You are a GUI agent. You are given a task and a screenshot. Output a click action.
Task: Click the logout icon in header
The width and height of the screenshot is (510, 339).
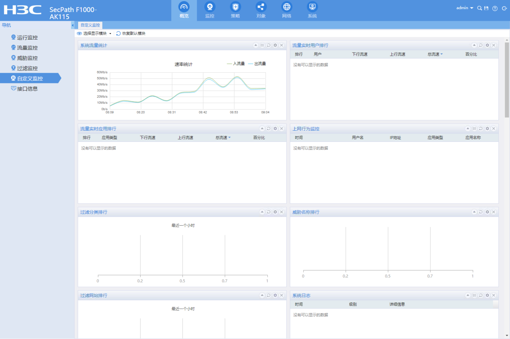[504, 8]
